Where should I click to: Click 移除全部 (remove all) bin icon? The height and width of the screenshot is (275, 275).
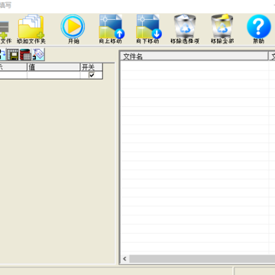pos(222,27)
